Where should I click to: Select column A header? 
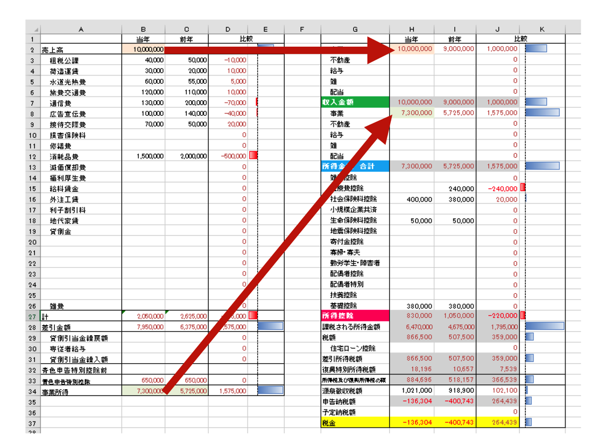pyautogui.click(x=81, y=29)
